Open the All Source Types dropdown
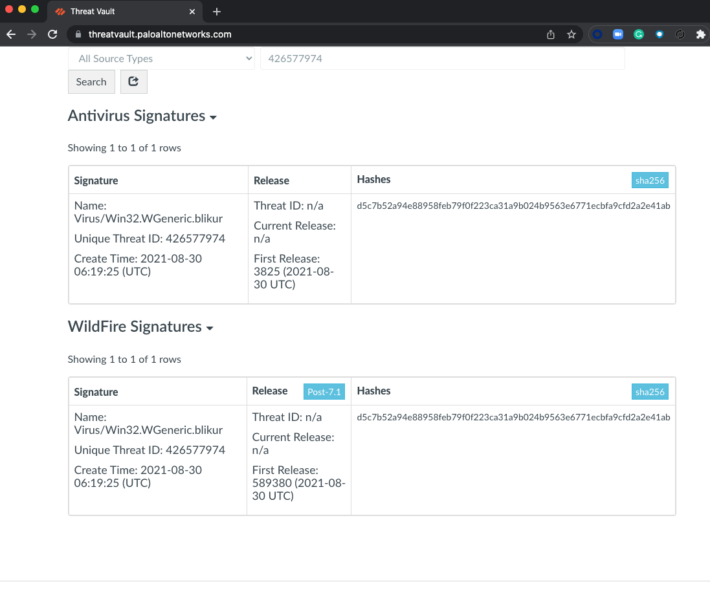This screenshot has width=710, height=593. pos(162,59)
